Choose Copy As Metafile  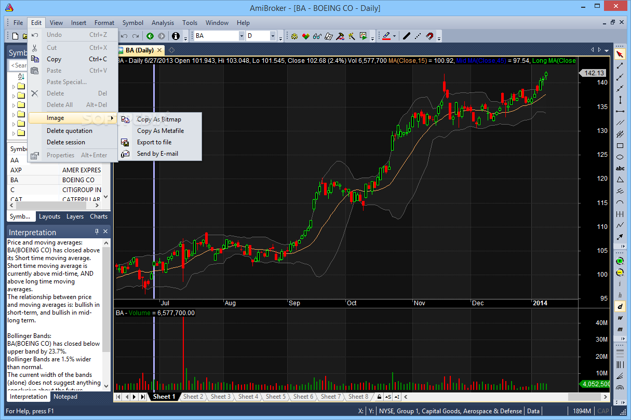(x=160, y=131)
